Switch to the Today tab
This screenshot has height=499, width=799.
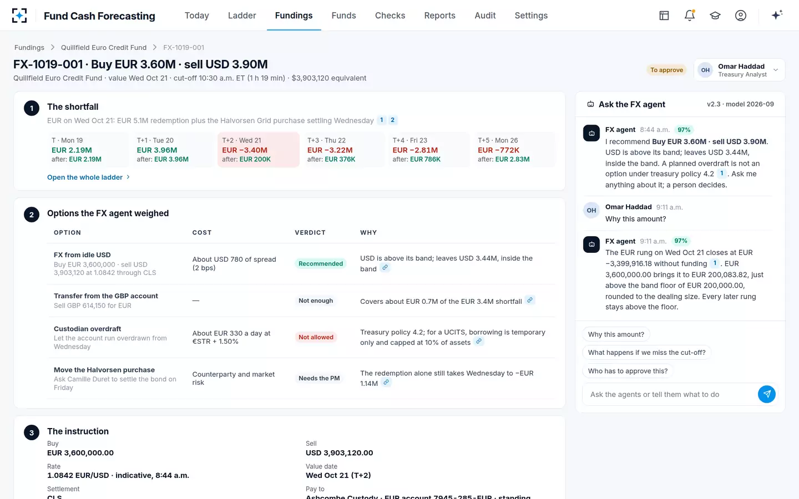197,16
